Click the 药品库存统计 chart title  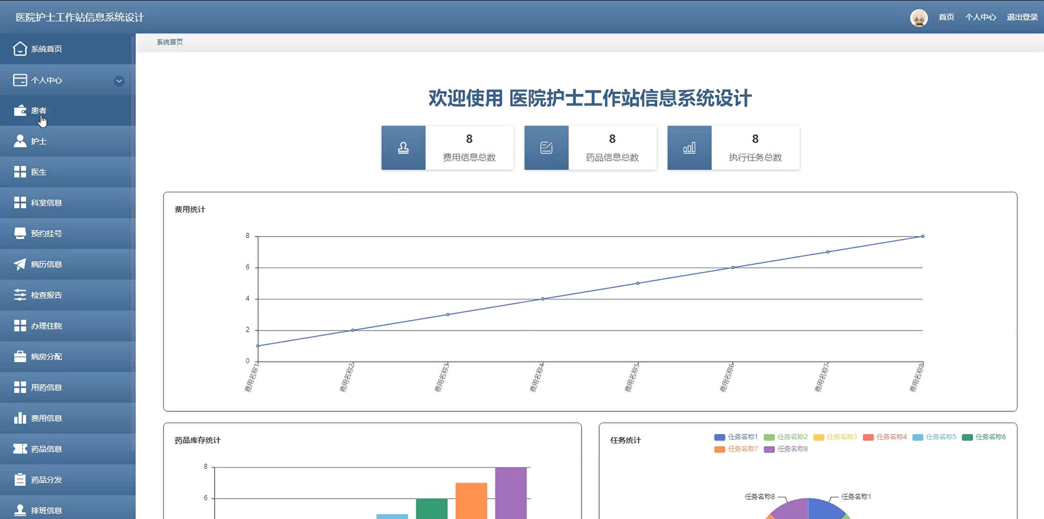(x=197, y=440)
